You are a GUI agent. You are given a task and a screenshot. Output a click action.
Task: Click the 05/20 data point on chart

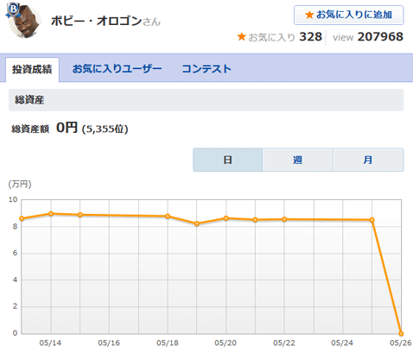pos(226,218)
